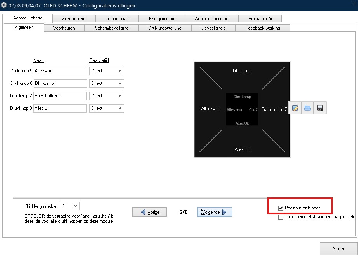Click the Drukknop 5 name field 'Alles Aan'
Image resolution: width=358 pixels, height=255 pixels.
pos(60,71)
